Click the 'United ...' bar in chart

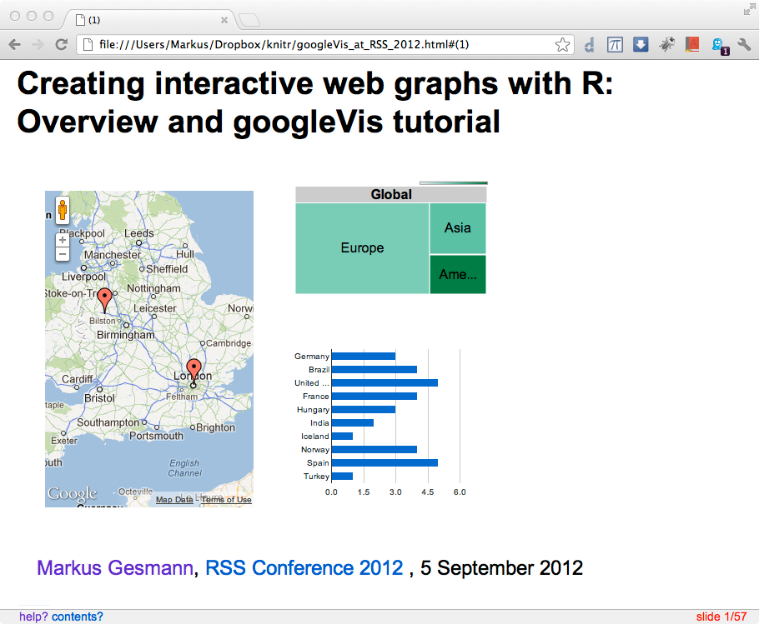(x=385, y=382)
